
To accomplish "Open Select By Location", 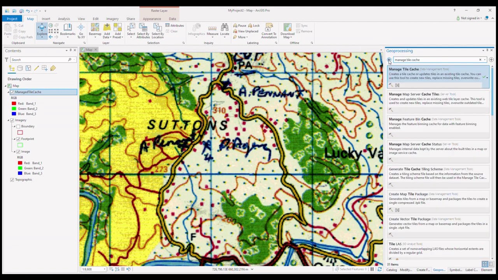I will (x=158, y=30).
